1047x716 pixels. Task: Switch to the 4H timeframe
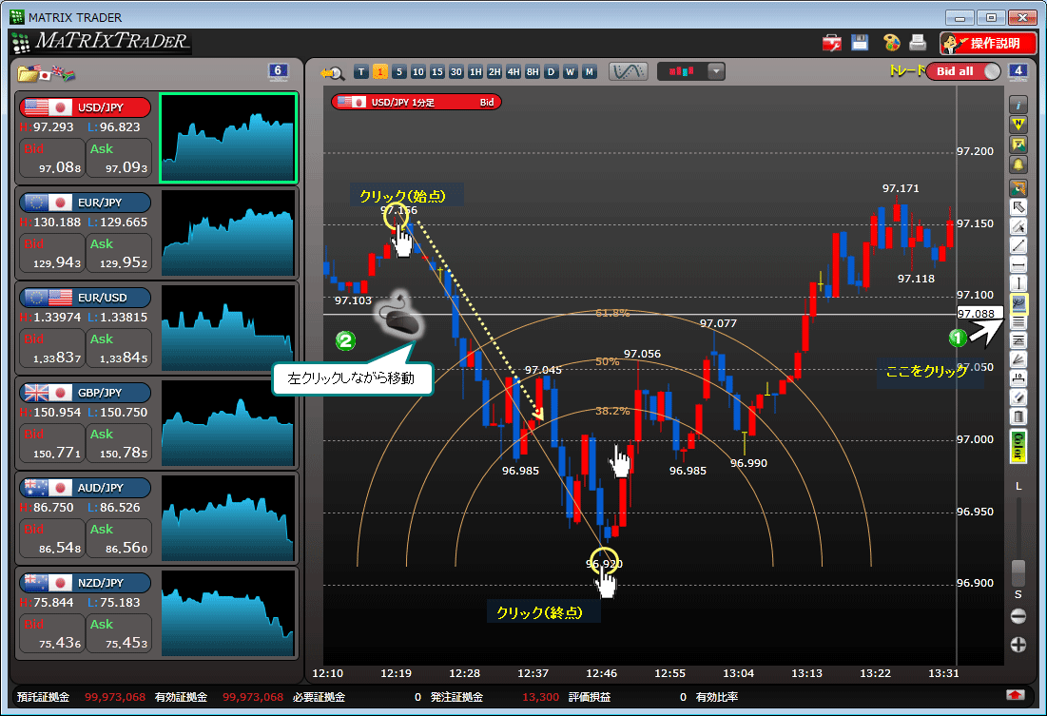pyautogui.click(x=514, y=72)
